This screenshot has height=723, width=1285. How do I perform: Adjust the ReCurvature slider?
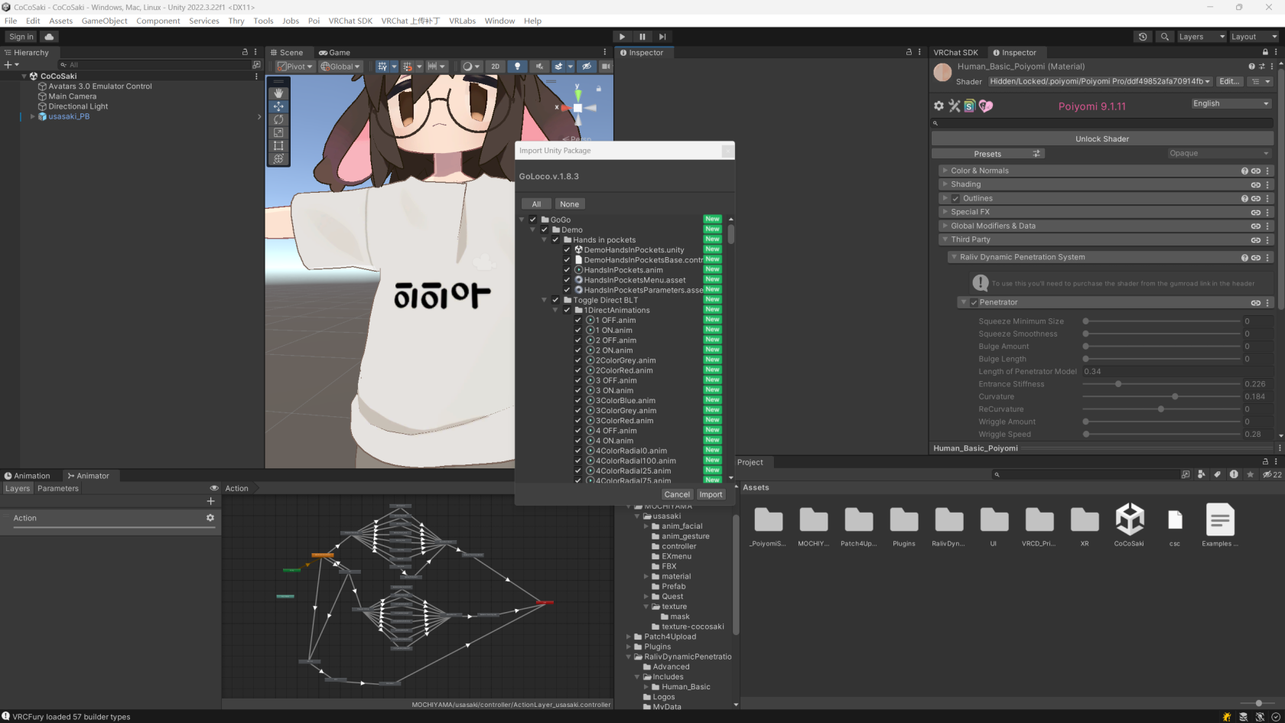coord(1161,409)
